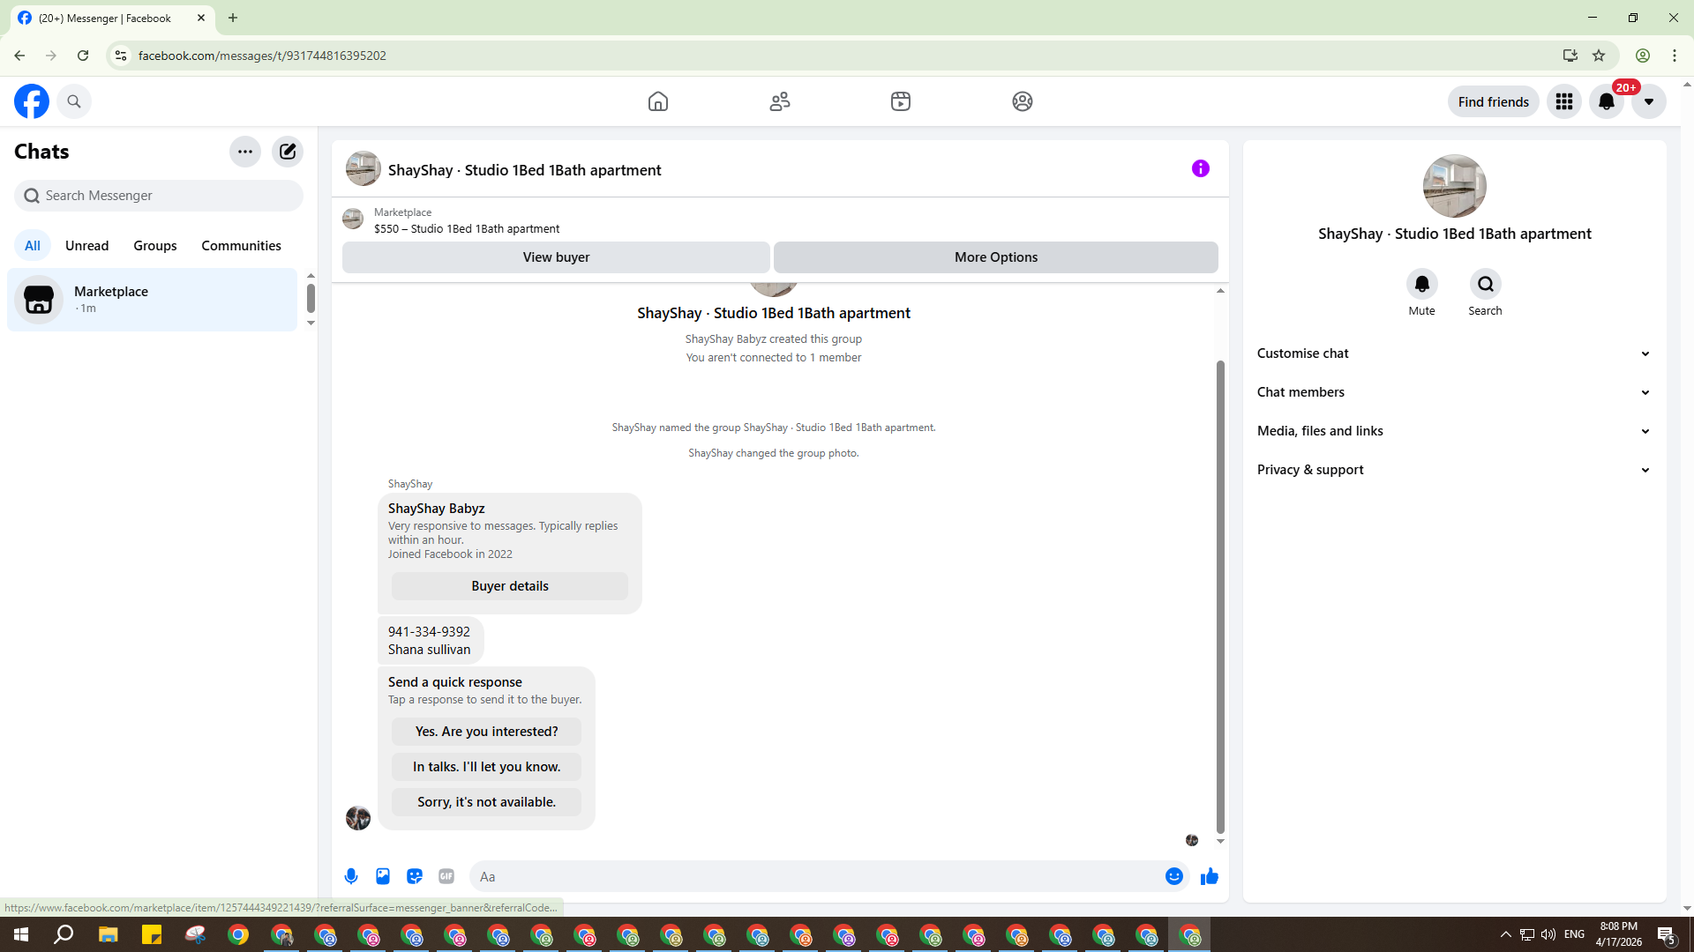The image size is (1694, 952).
Task: Send a thumbs-up like
Action: [1209, 876]
